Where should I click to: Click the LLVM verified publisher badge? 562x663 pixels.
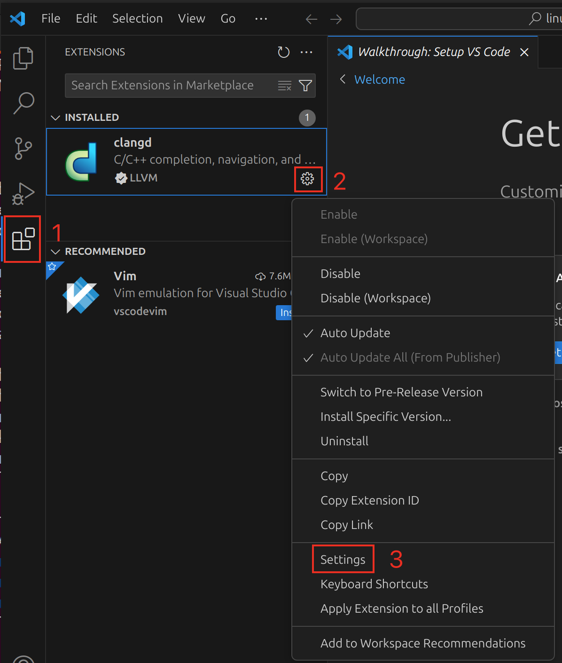121,178
